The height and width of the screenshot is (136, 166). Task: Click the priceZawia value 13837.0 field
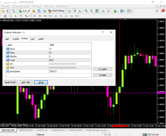(x=70, y=71)
